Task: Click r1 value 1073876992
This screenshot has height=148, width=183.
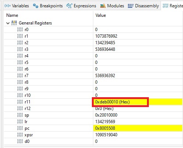Action: pyautogui.click(x=106, y=36)
